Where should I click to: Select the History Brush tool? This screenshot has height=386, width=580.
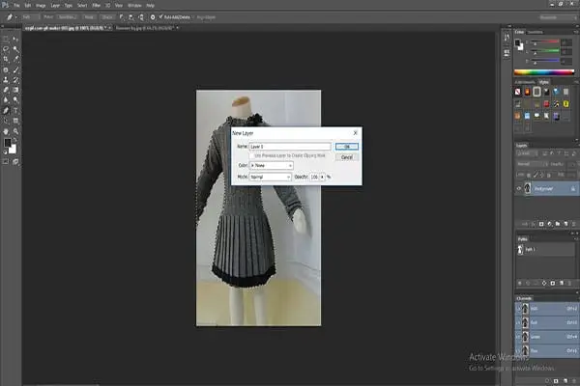(x=15, y=80)
